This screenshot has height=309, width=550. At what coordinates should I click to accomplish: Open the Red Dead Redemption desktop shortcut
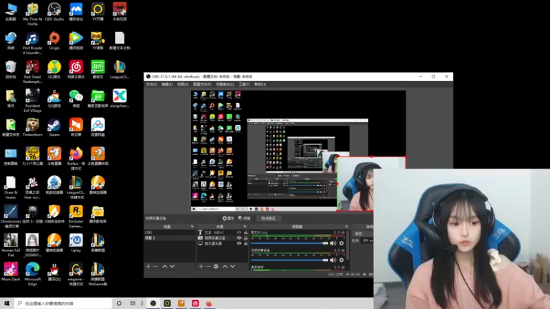tap(32, 72)
